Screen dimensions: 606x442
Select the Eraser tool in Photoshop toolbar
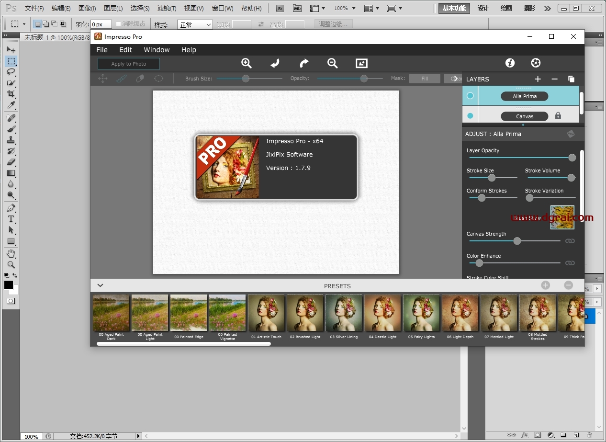click(11, 162)
